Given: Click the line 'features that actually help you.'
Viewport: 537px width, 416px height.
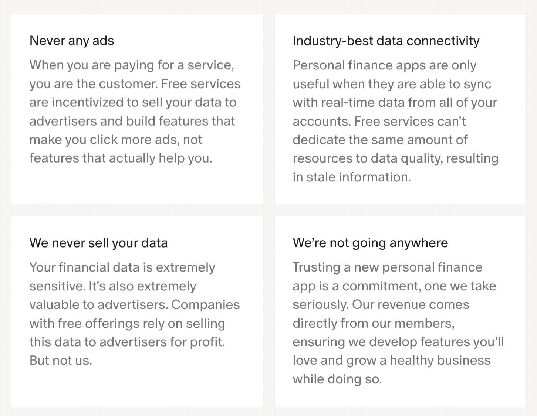Looking at the screenshot, I should [121, 158].
